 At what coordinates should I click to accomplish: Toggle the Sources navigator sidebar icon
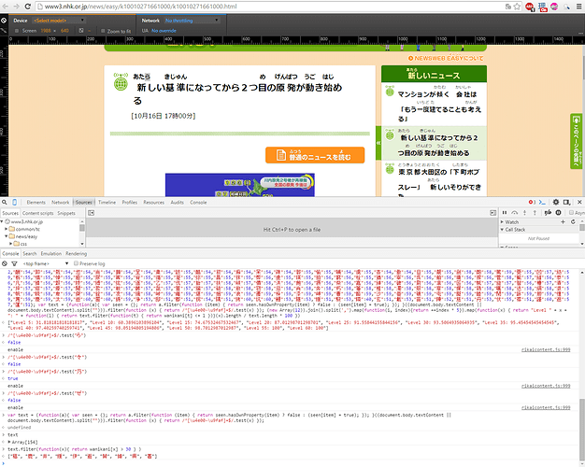(x=91, y=213)
